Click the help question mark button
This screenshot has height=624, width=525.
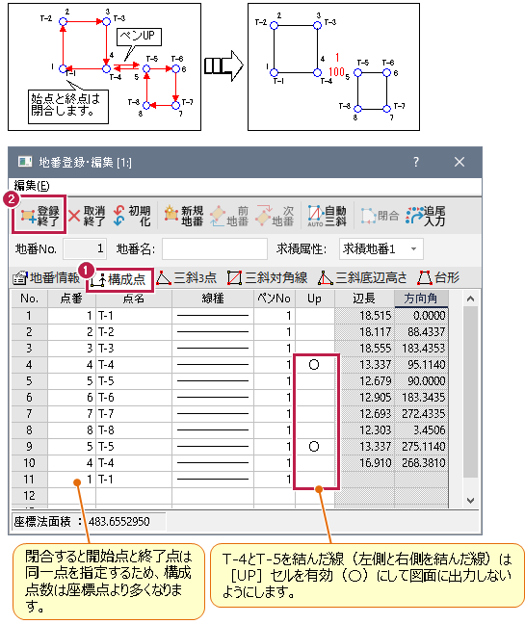point(415,162)
